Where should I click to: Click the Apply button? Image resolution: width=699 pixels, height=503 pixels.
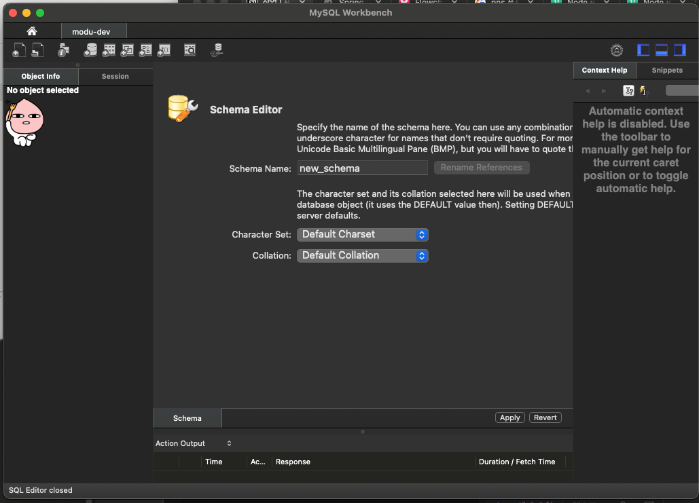509,417
